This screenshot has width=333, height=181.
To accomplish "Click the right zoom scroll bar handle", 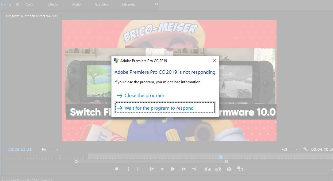I will tap(227, 162).
